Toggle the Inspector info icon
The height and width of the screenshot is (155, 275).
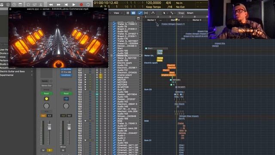coord(8,5)
